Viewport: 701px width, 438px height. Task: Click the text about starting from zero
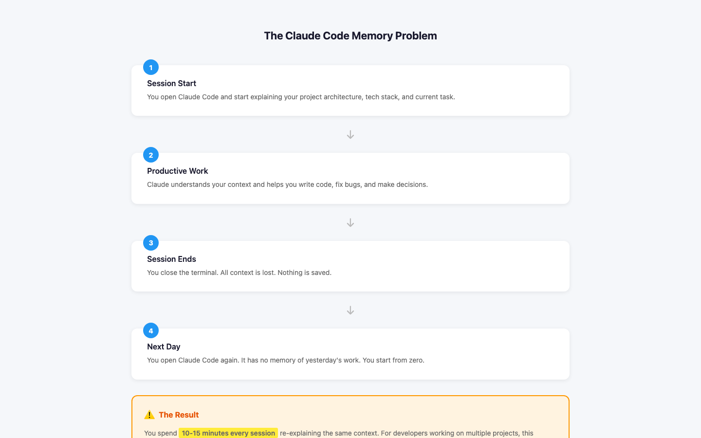(x=286, y=360)
